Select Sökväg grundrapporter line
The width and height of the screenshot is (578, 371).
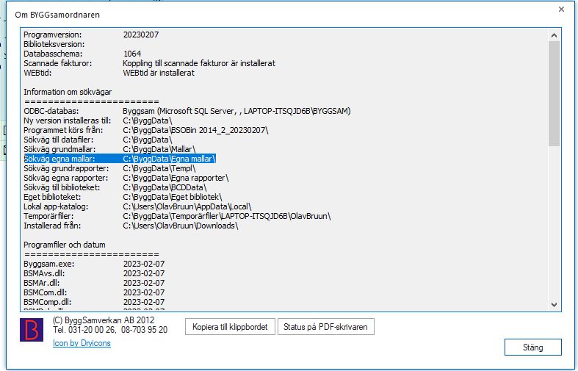[x=109, y=168]
